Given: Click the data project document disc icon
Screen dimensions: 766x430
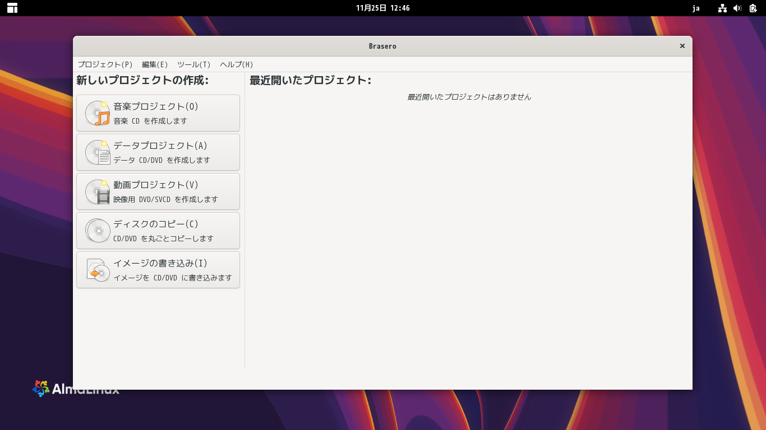Looking at the screenshot, I should (x=98, y=152).
